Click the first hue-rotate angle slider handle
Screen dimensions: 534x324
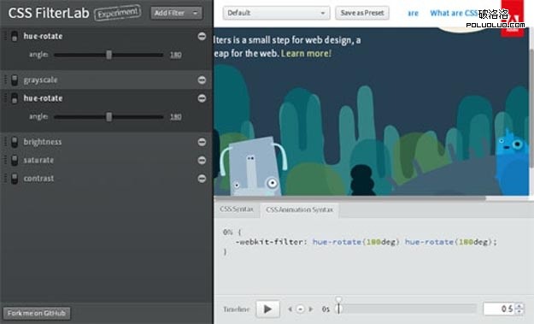[109, 55]
